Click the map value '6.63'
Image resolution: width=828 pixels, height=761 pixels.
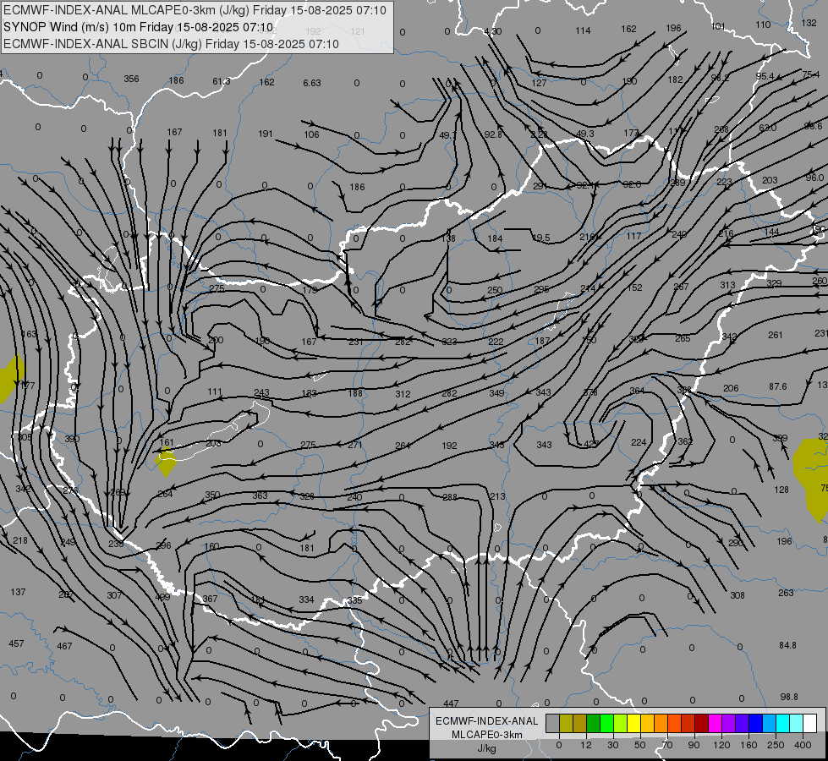coord(311,83)
